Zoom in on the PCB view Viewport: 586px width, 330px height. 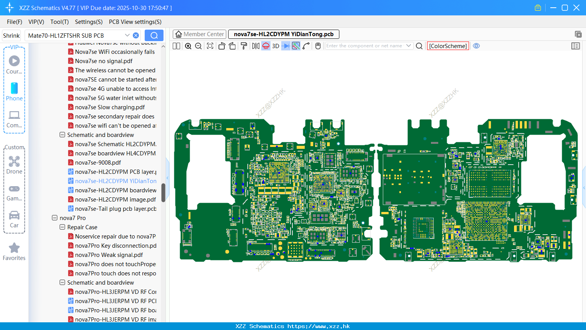(x=188, y=46)
